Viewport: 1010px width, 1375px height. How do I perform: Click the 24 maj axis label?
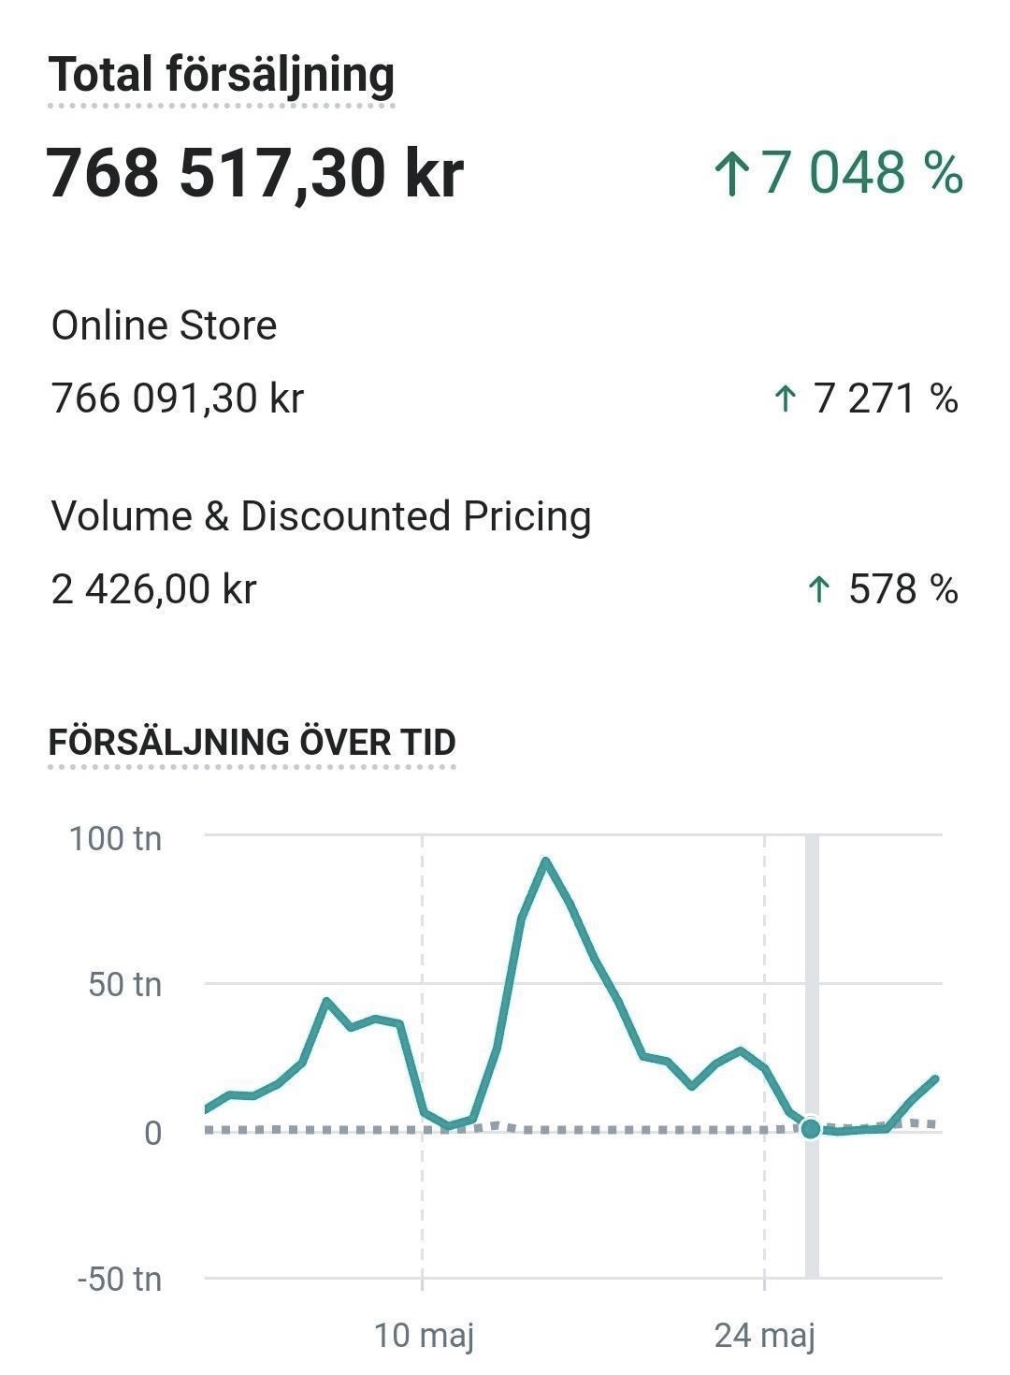[x=765, y=1335]
